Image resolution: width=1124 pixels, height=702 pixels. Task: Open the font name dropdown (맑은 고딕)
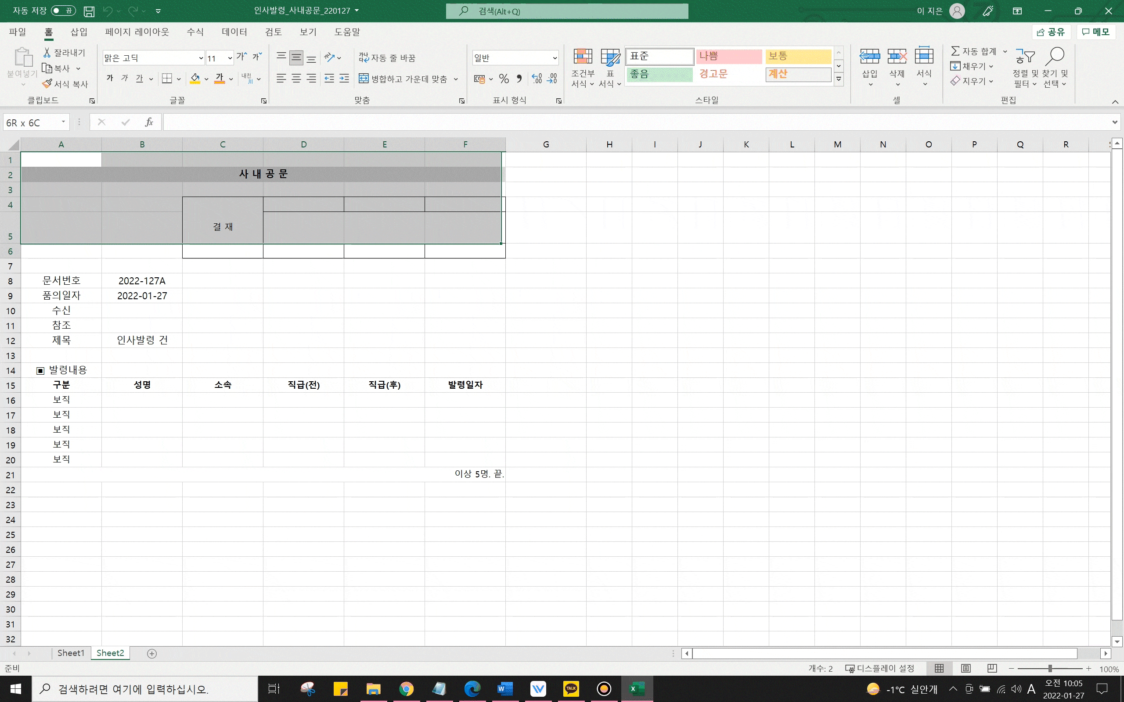click(x=201, y=58)
